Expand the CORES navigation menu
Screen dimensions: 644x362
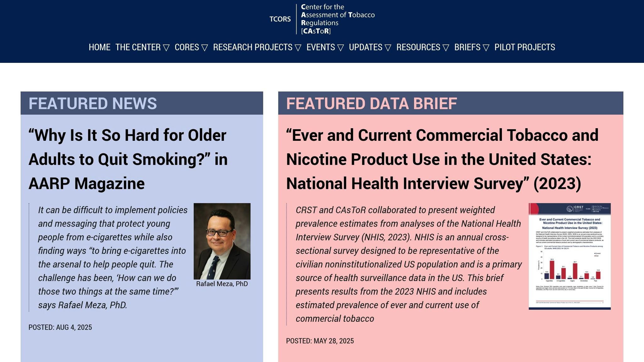tap(191, 47)
